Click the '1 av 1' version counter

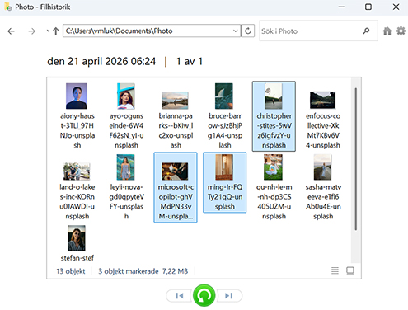pyautogui.click(x=190, y=61)
